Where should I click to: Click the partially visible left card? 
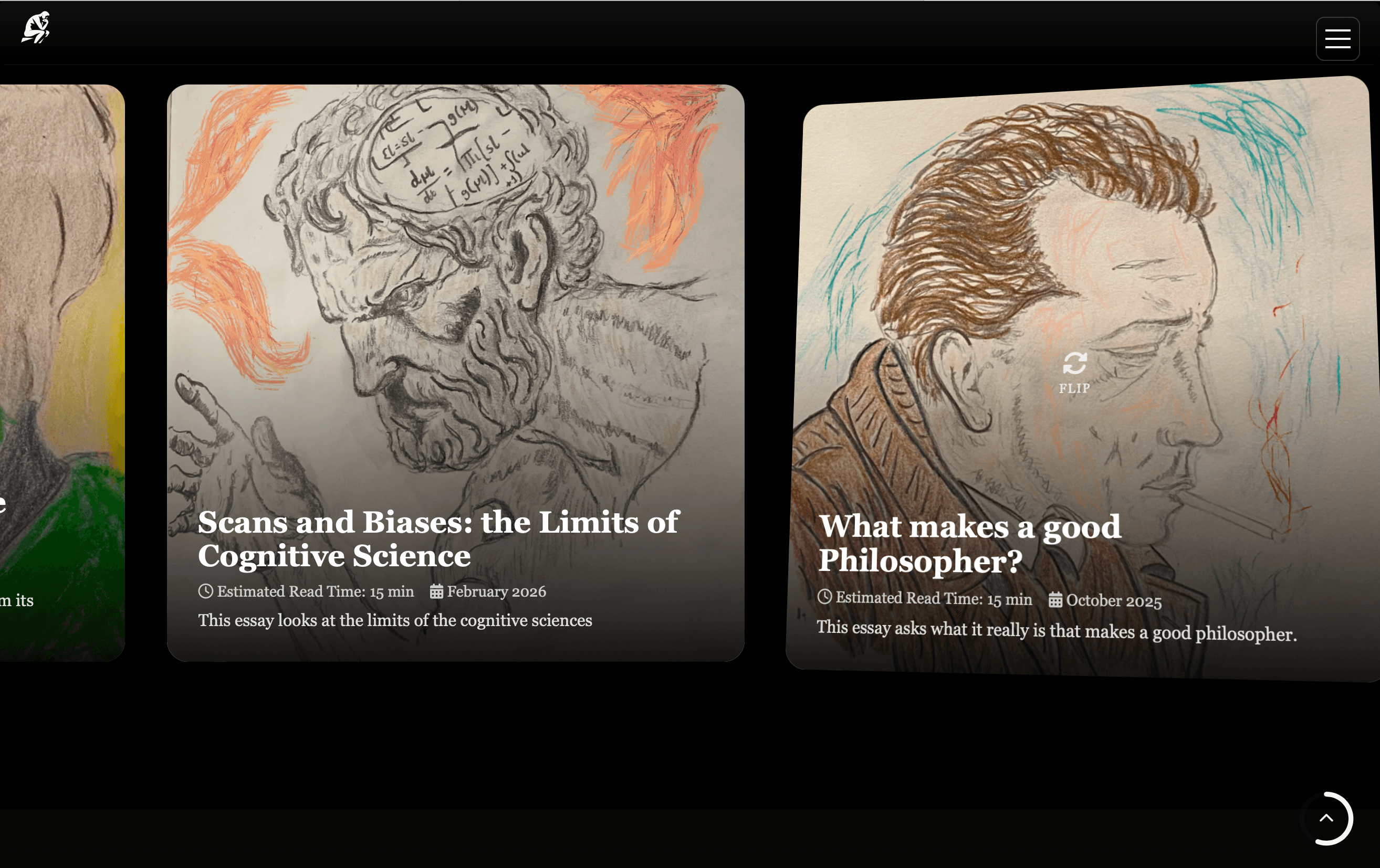click(x=62, y=373)
